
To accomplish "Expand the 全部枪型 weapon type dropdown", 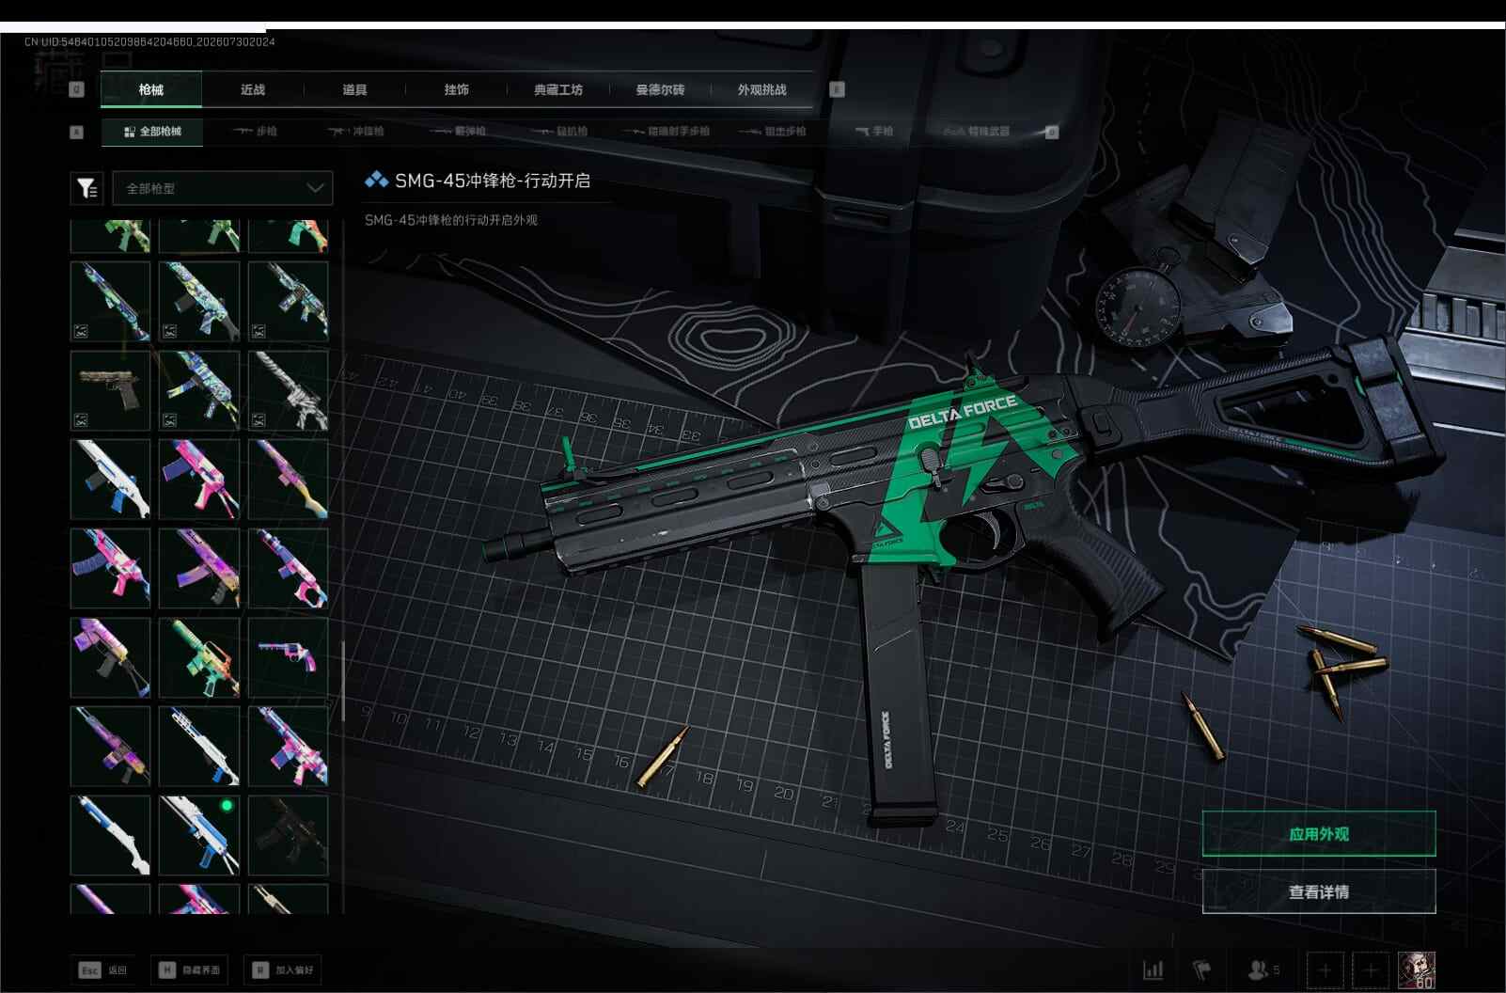I will pos(223,188).
